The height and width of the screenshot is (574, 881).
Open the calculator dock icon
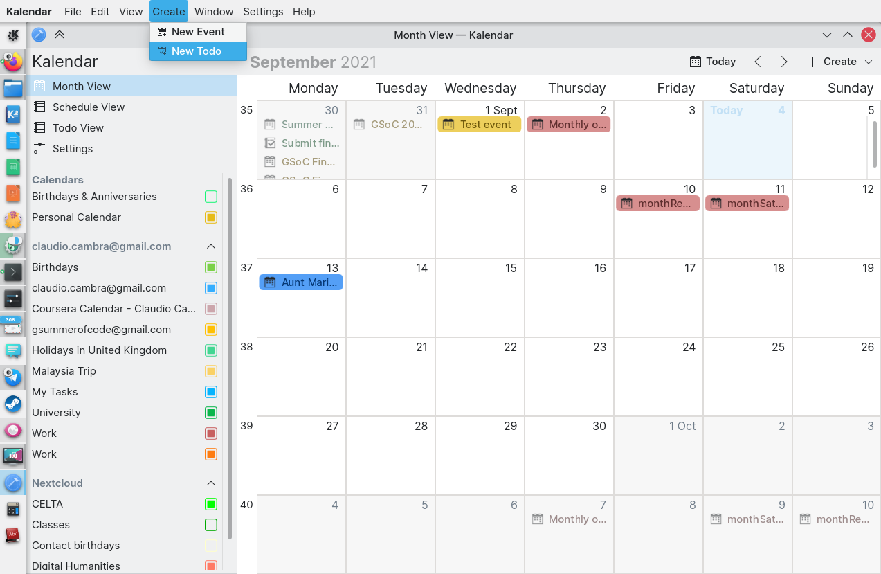[x=13, y=509]
